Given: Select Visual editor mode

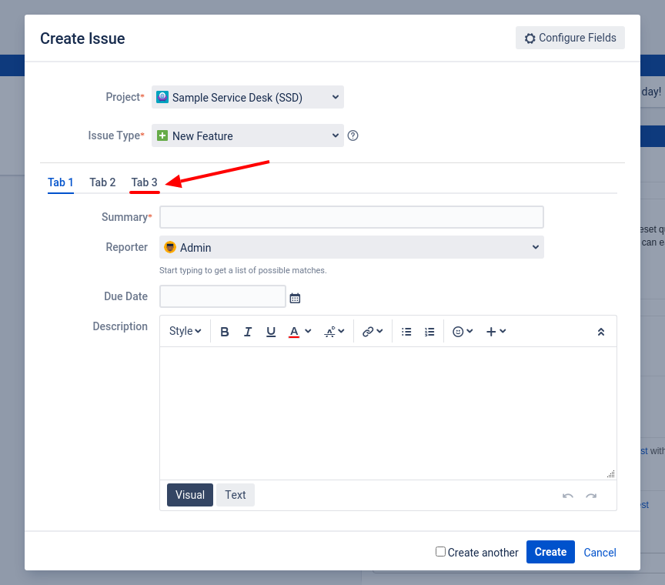Looking at the screenshot, I should (x=190, y=495).
